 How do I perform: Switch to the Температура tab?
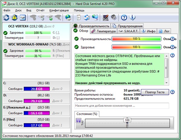(103, 31)
